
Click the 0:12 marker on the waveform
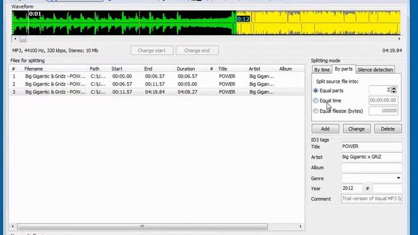point(243,19)
